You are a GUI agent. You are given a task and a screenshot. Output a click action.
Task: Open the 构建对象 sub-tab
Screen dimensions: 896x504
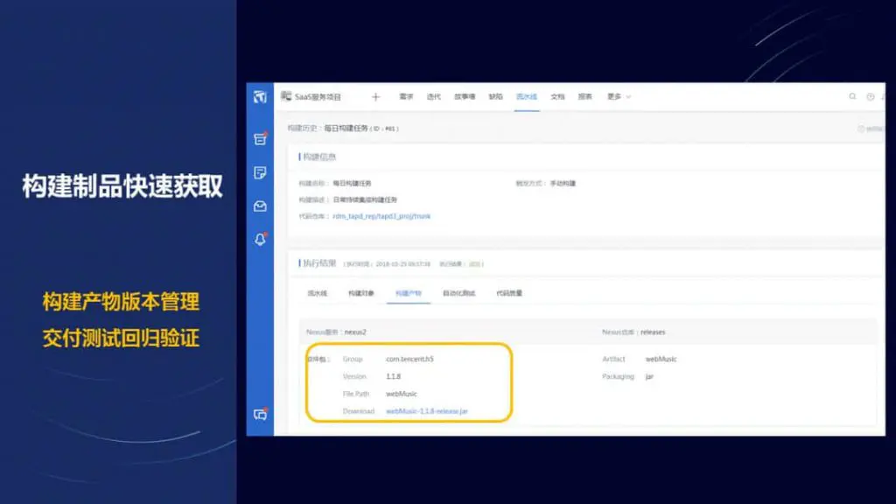[x=361, y=293]
